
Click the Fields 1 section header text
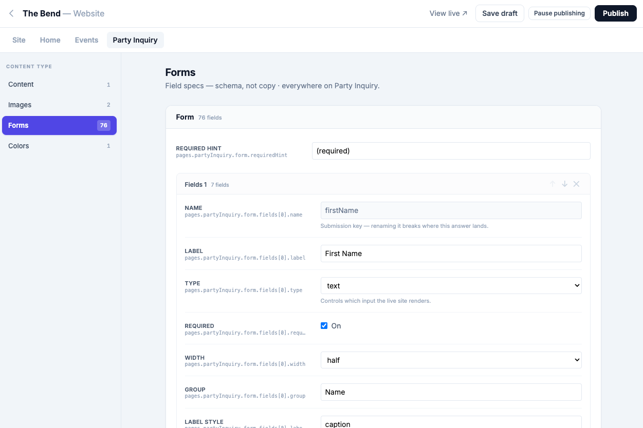coord(196,185)
